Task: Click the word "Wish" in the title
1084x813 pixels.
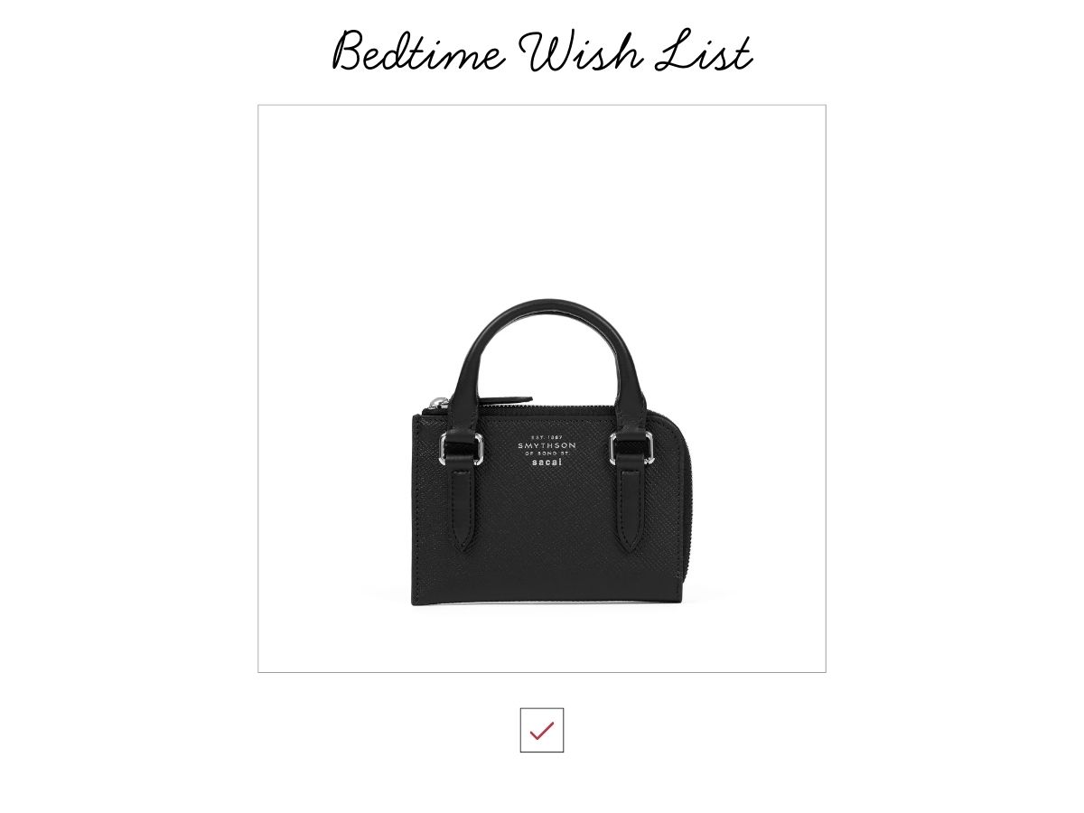Action: (x=580, y=51)
